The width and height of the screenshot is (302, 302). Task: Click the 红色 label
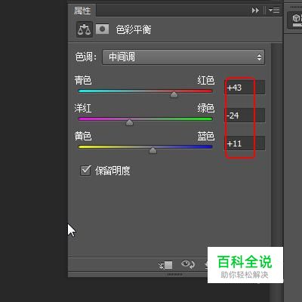206,80
